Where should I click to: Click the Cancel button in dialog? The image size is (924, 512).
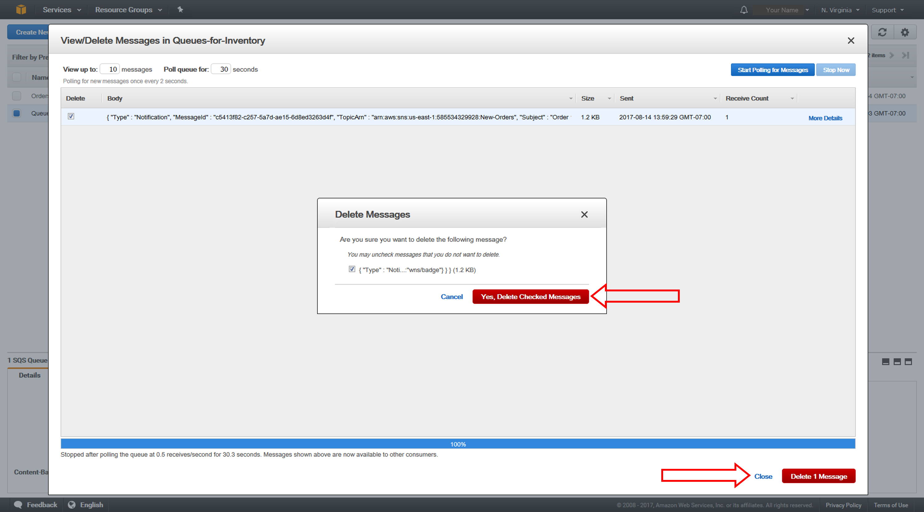(451, 296)
